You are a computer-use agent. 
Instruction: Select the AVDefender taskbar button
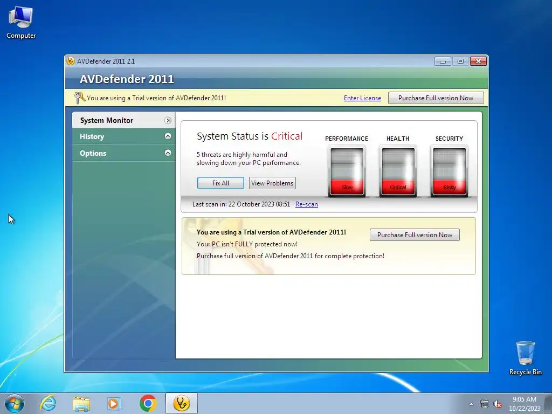[x=182, y=403]
